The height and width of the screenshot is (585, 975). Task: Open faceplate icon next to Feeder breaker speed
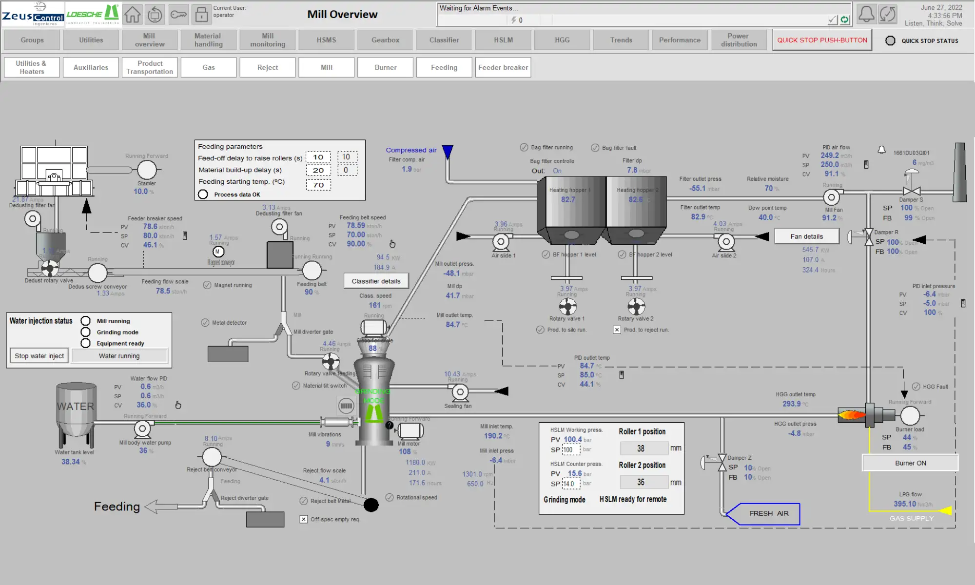(x=185, y=235)
